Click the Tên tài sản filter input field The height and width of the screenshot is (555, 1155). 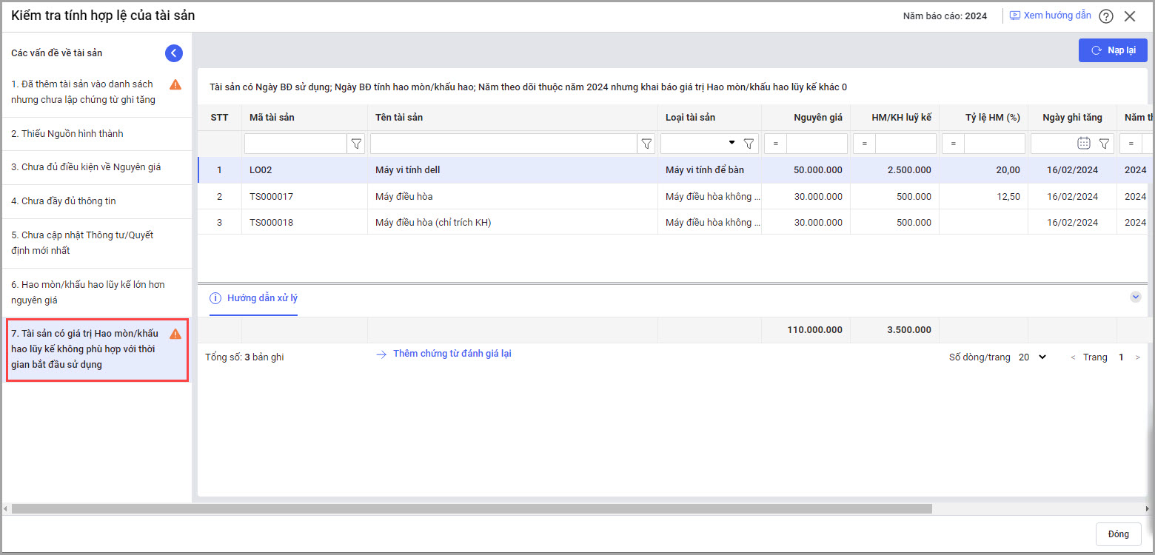[x=503, y=144]
